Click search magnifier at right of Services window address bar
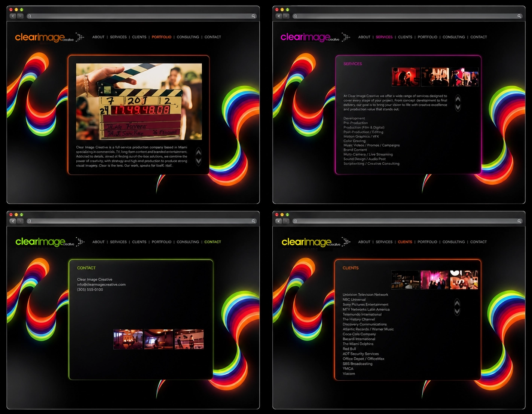 519,16
